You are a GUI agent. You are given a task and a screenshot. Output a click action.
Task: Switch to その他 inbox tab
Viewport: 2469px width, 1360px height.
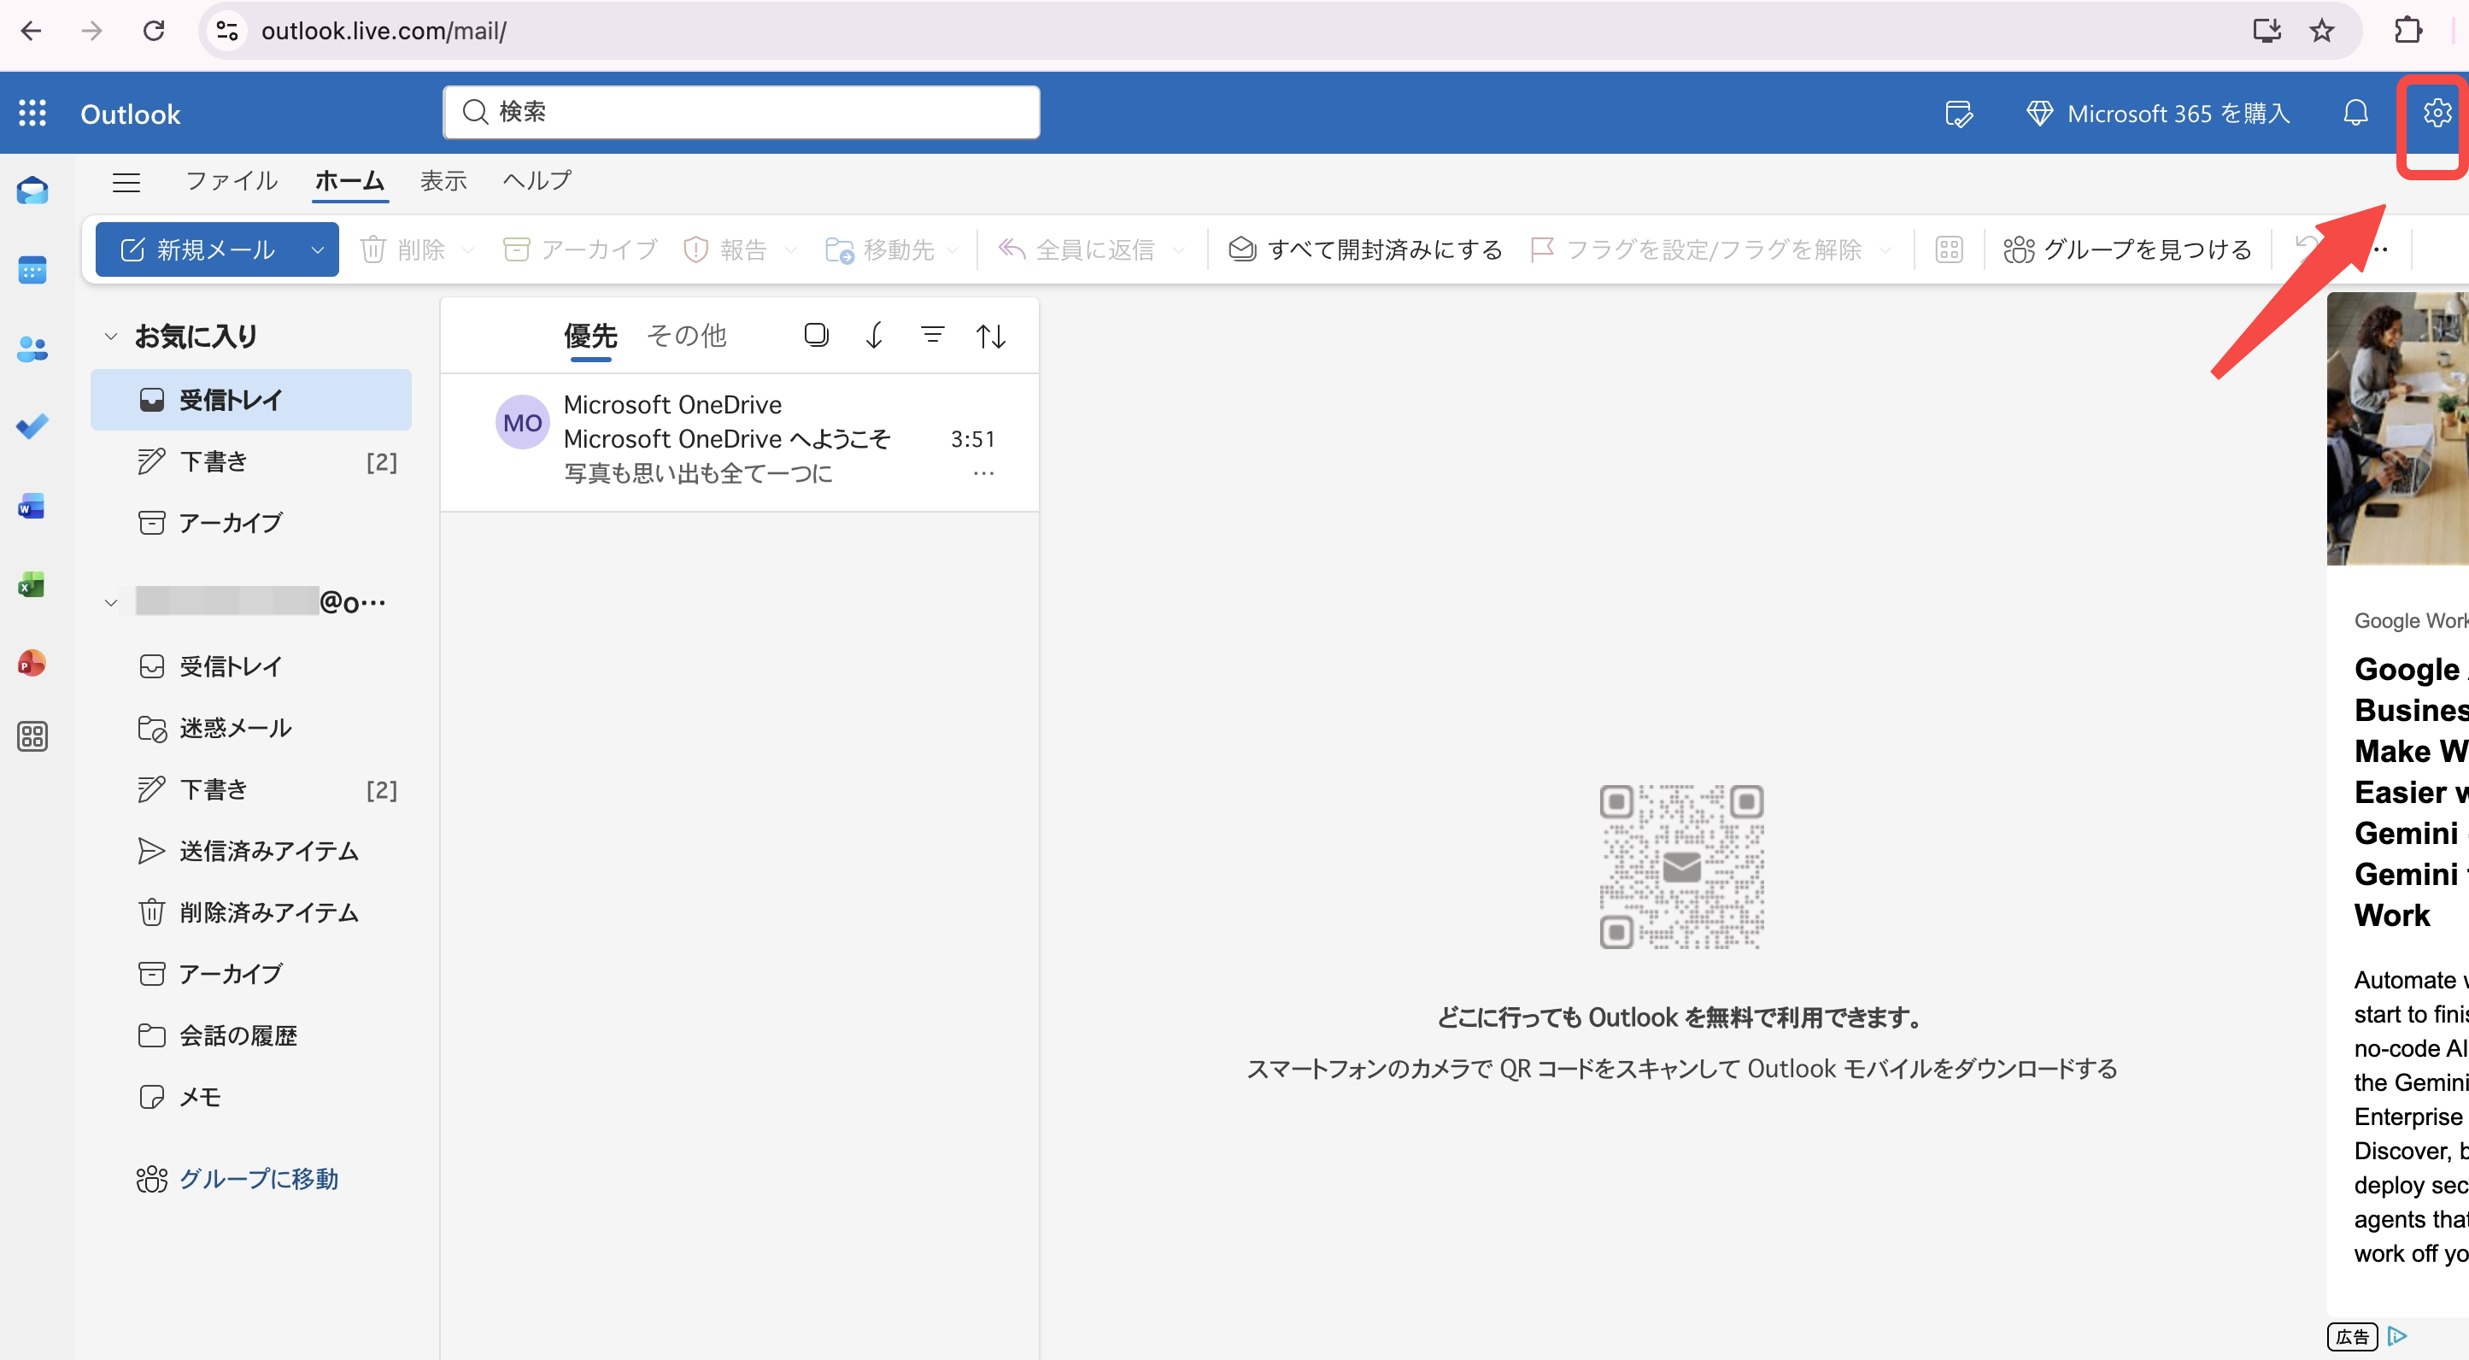click(687, 336)
